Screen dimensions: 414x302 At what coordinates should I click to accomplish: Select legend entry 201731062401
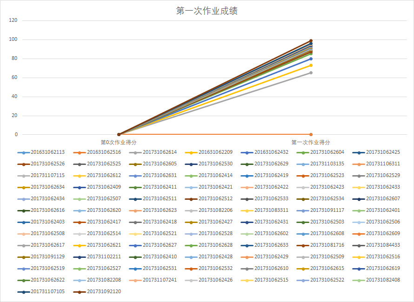point(376,210)
